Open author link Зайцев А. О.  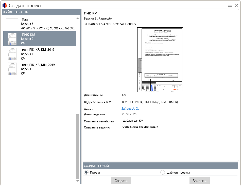click(x=131, y=109)
